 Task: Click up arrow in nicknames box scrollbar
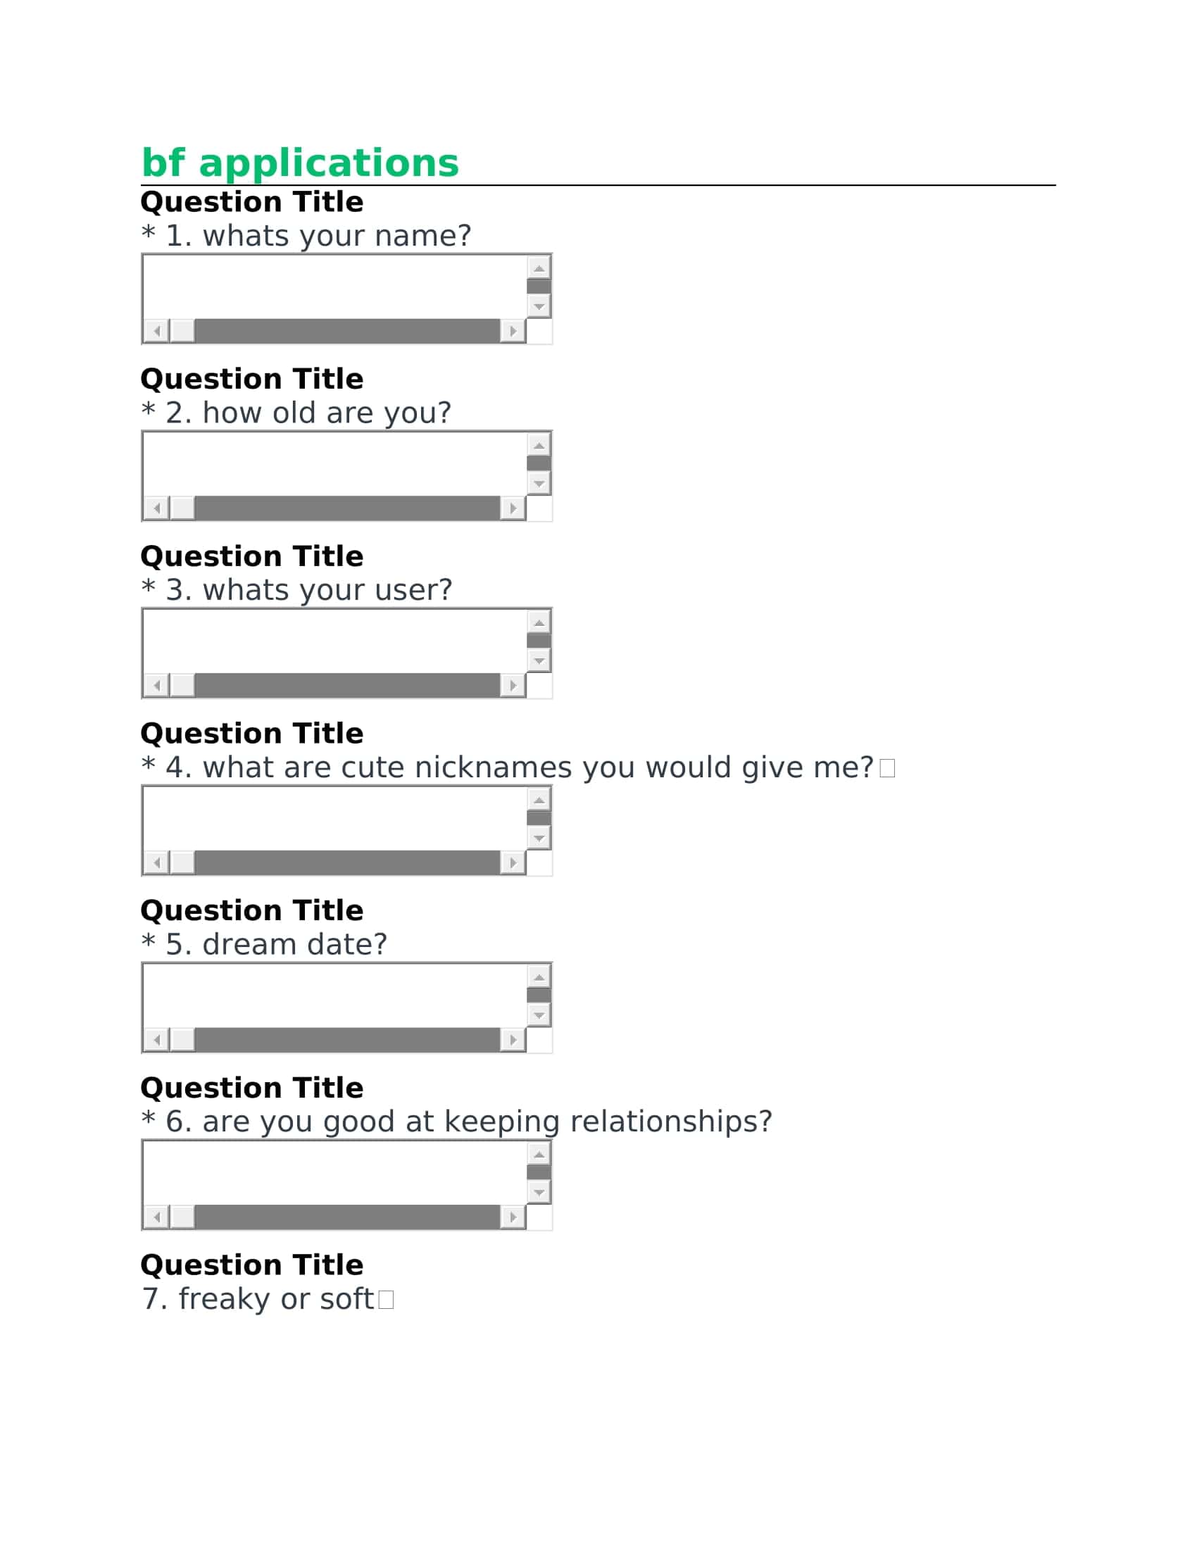539,799
